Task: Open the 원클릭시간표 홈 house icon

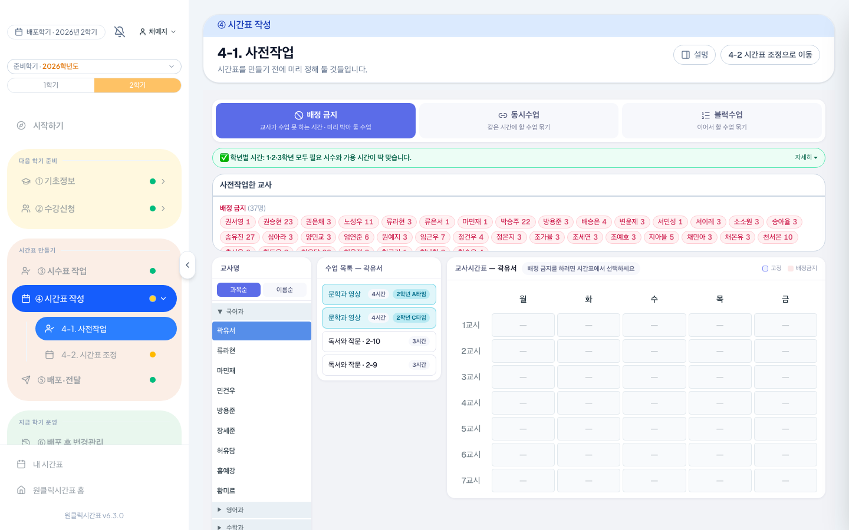Action: pyautogui.click(x=21, y=490)
